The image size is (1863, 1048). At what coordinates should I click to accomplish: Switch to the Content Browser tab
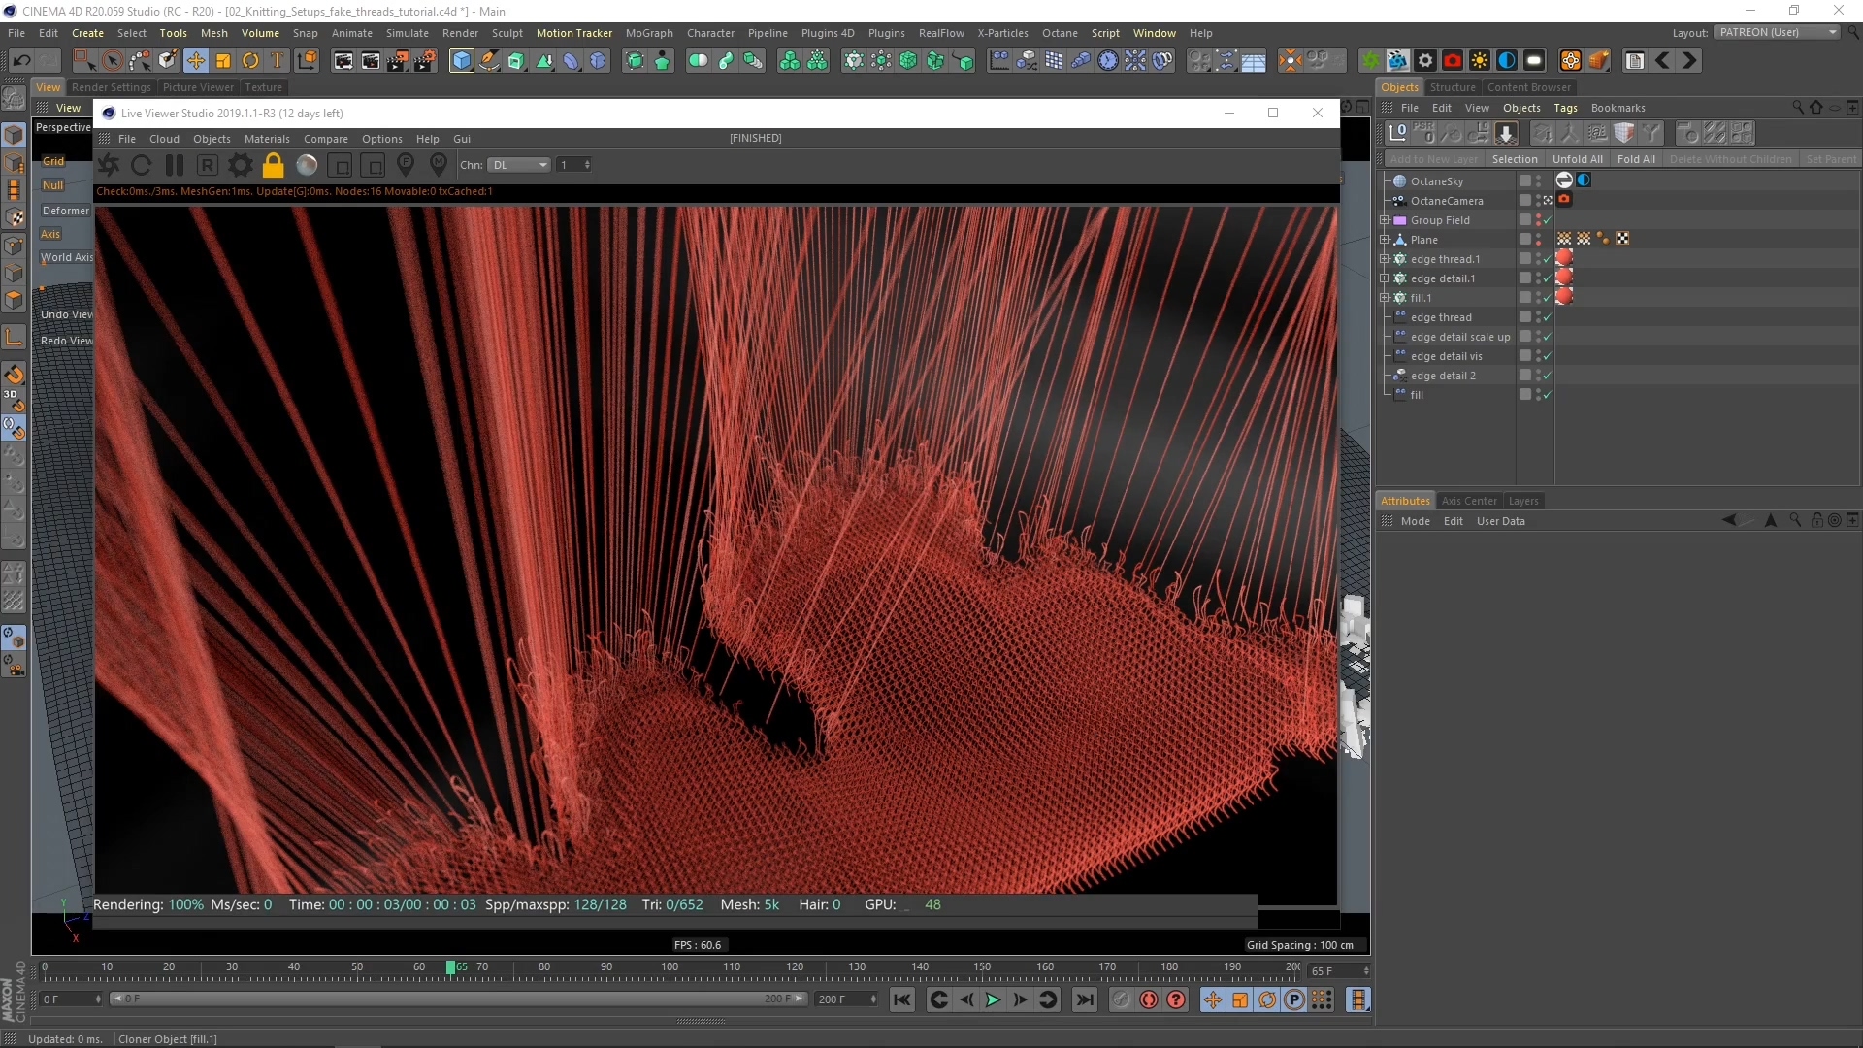click(x=1530, y=87)
